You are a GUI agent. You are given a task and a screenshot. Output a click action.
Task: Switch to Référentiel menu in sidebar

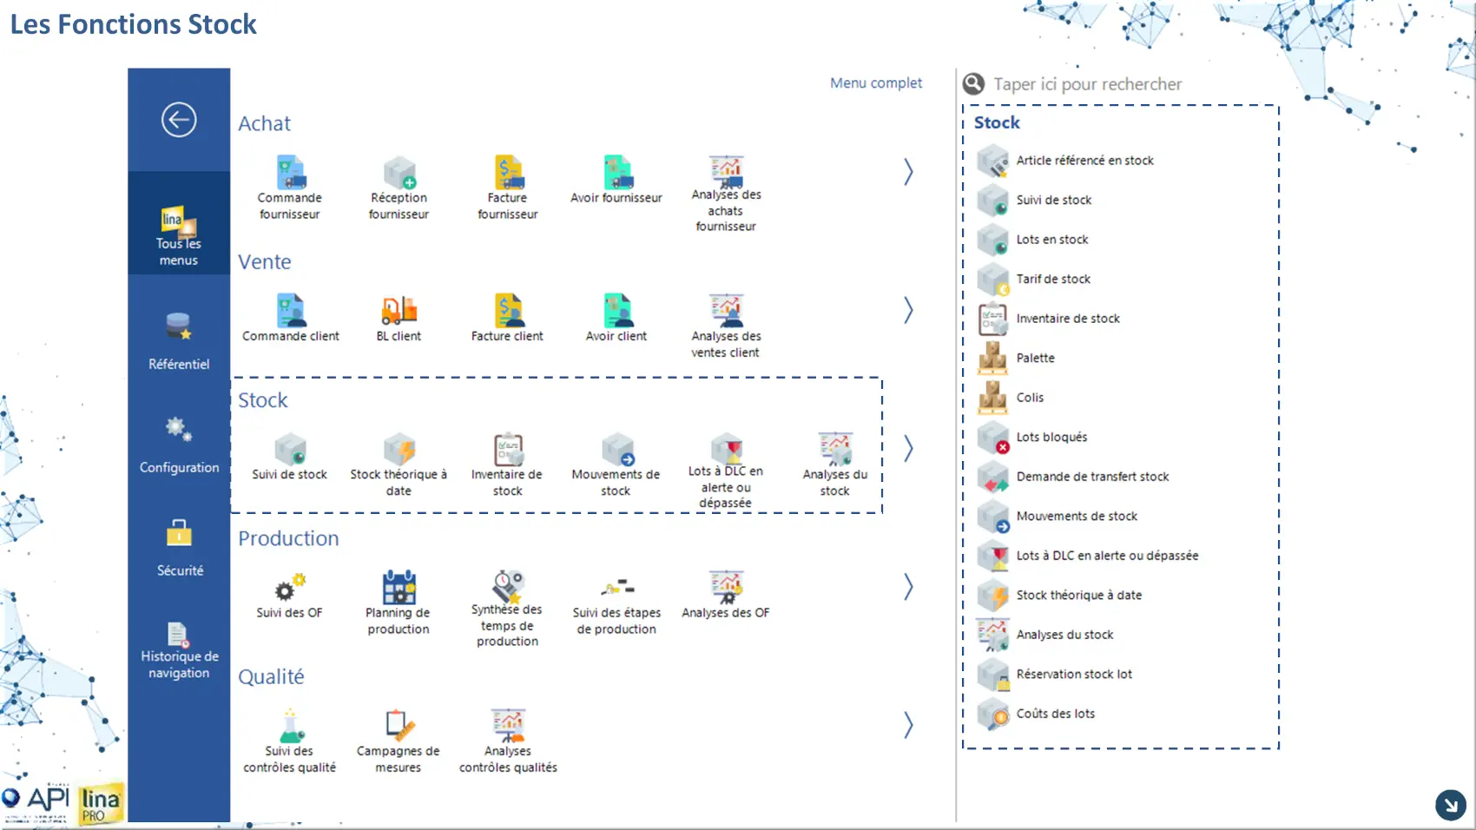pos(179,341)
